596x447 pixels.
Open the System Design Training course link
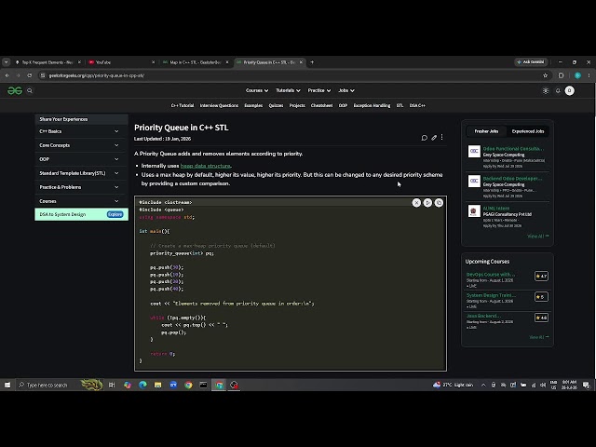(491, 295)
